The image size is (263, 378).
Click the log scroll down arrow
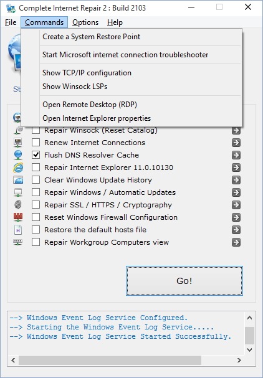tap(250, 349)
